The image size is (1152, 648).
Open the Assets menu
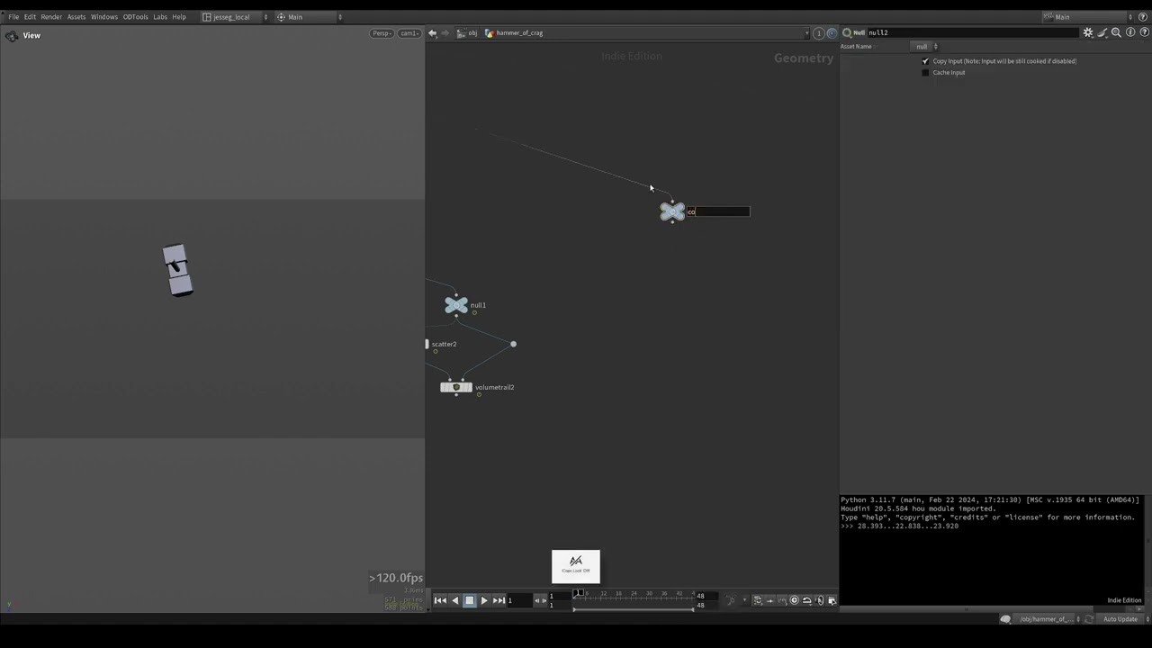click(76, 17)
